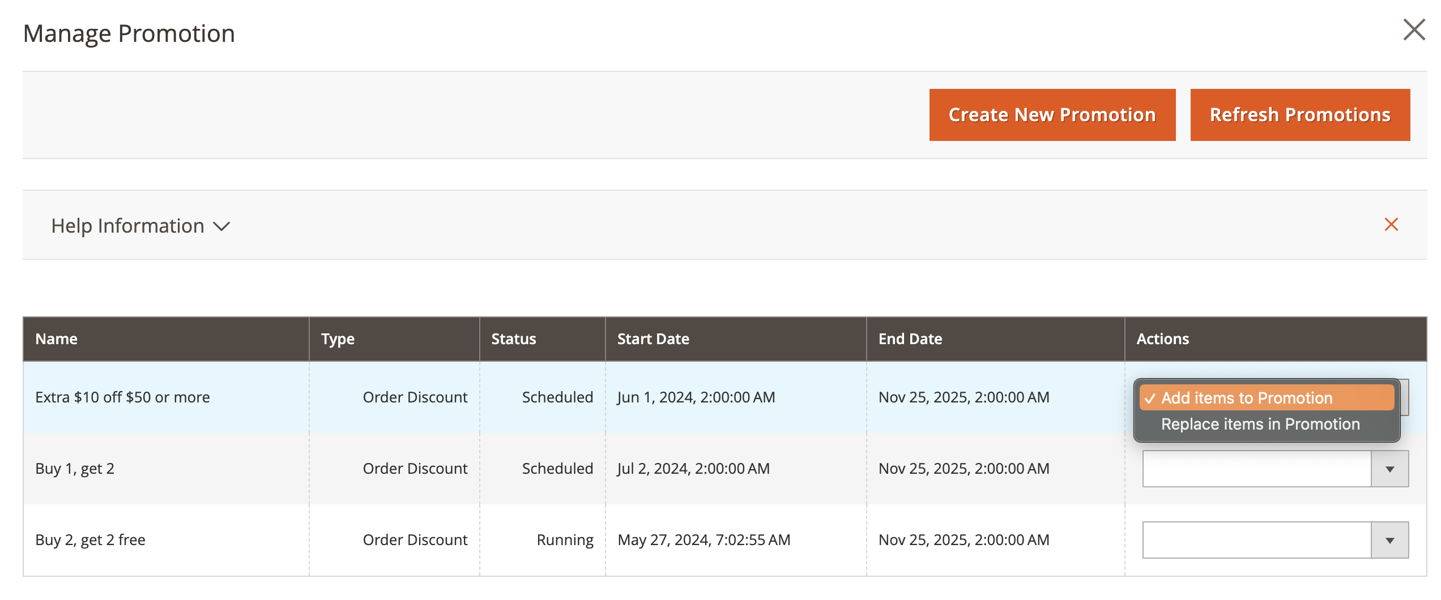Click the End Date column header
Viewport: 1441px width, 600px height.
tap(910, 339)
